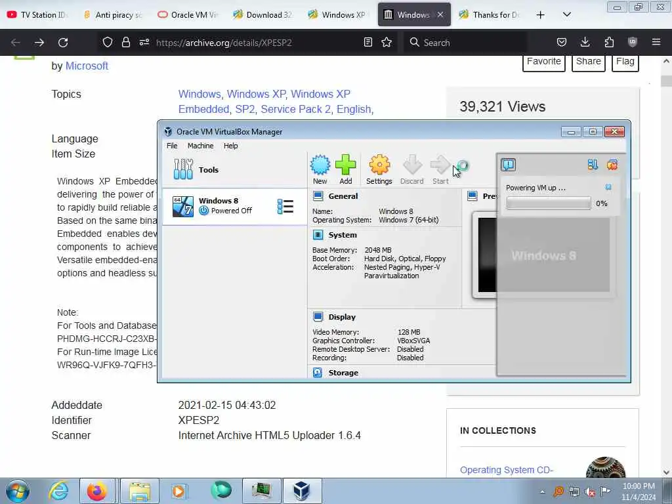Launch Internet Explorer from the taskbar
The height and width of the screenshot is (504, 672).
[58, 491]
